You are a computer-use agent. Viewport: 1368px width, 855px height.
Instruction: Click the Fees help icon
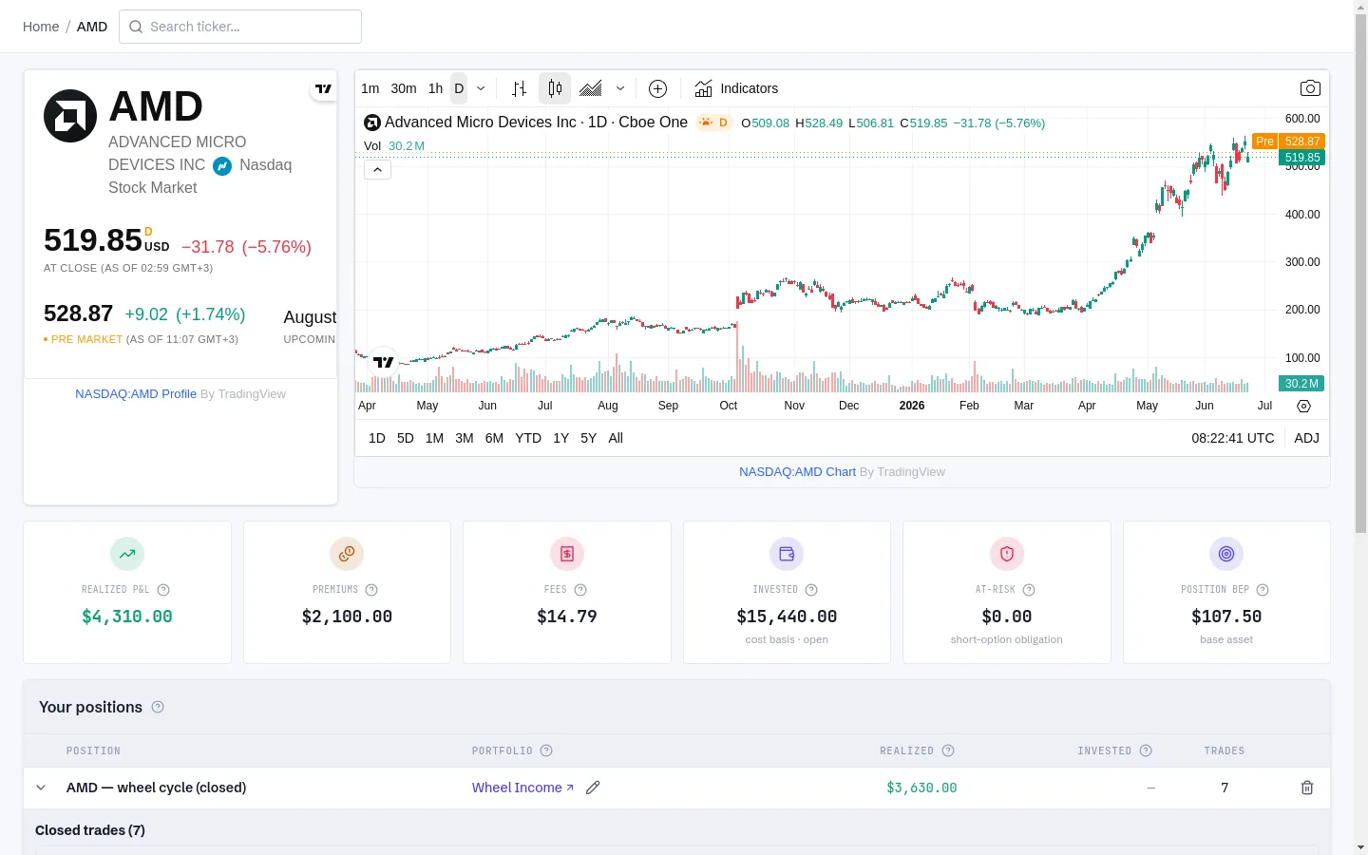point(580,589)
